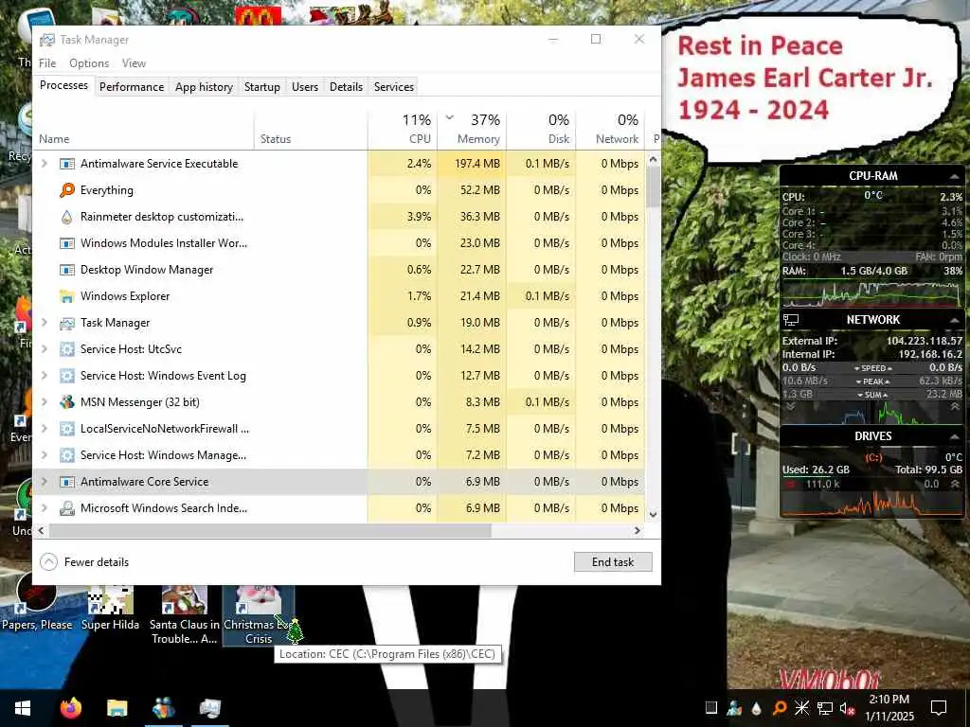Switch to the Performance tab
970x727 pixels.
point(132,87)
